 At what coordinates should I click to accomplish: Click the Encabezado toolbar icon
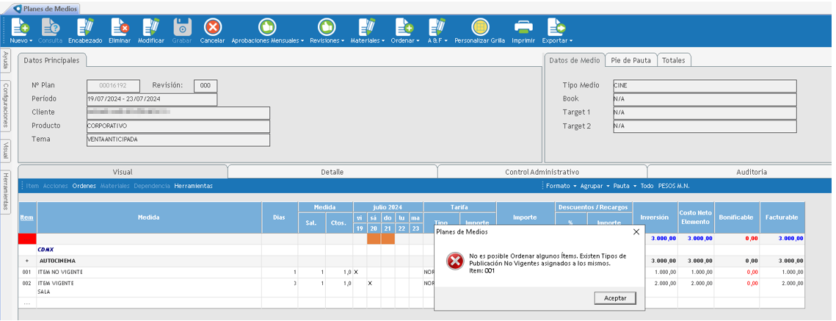(x=85, y=26)
